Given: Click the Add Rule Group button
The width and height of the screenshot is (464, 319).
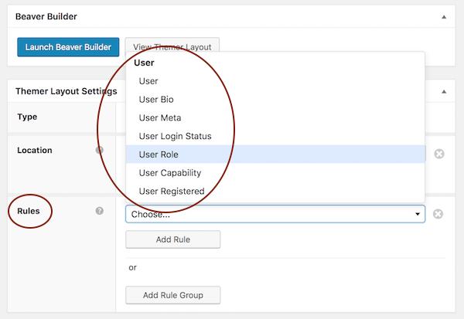Looking at the screenshot, I should (x=173, y=295).
